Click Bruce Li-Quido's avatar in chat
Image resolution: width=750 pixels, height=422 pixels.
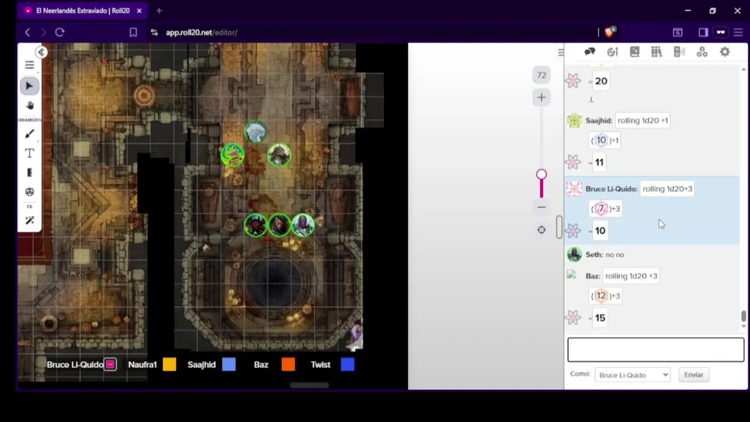tap(574, 189)
